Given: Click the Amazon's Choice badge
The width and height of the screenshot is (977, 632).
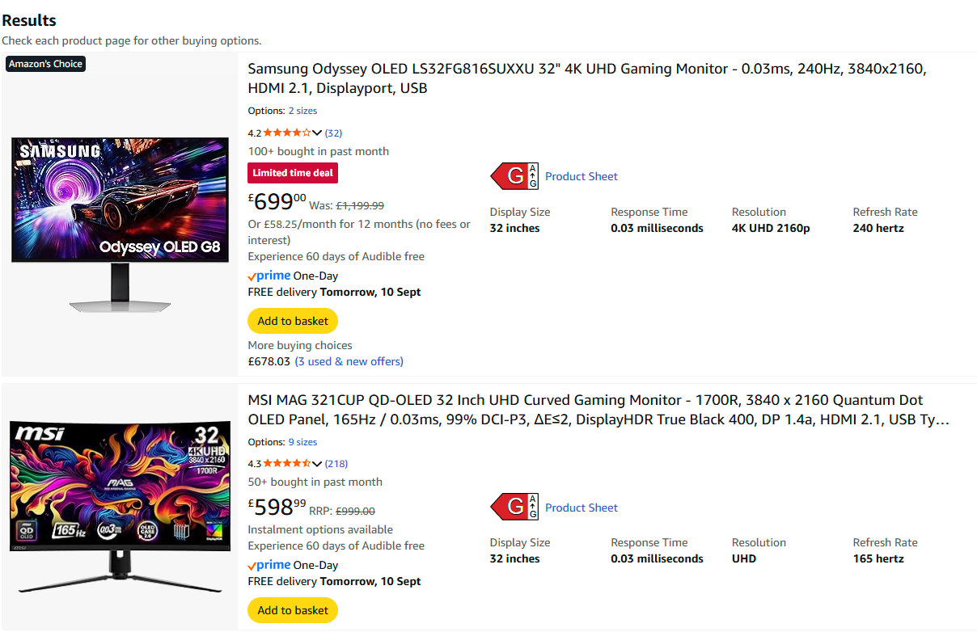Looking at the screenshot, I should tap(45, 64).
